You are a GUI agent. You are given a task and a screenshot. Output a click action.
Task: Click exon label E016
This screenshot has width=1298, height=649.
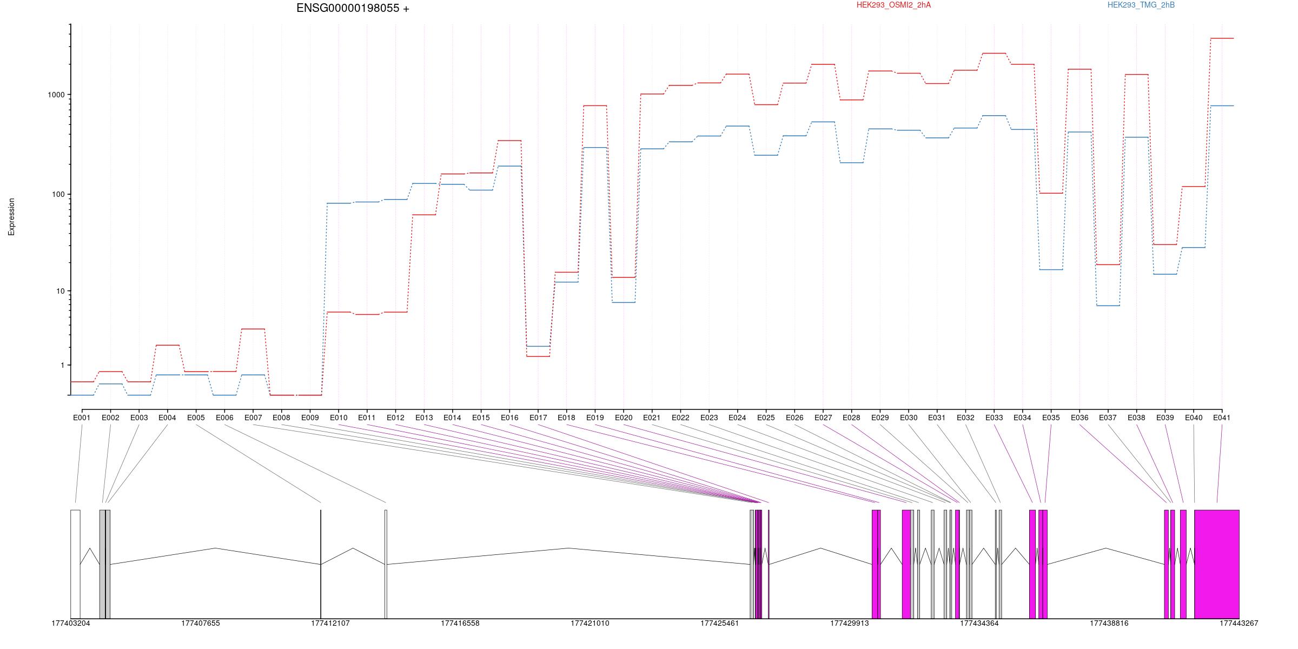(509, 418)
